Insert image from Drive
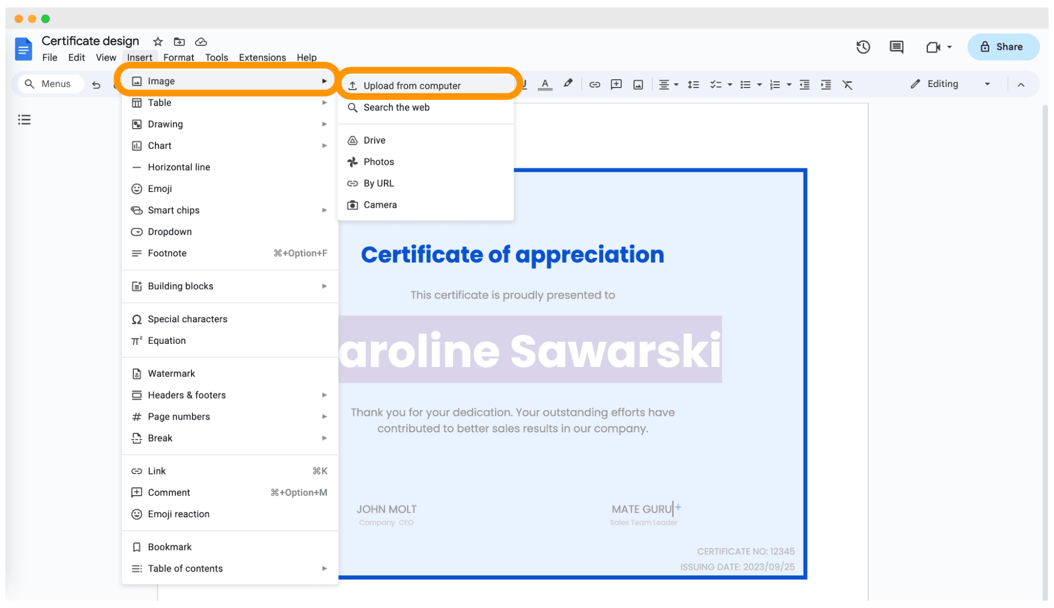This screenshot has height=608, width=1054. point(426,141)
